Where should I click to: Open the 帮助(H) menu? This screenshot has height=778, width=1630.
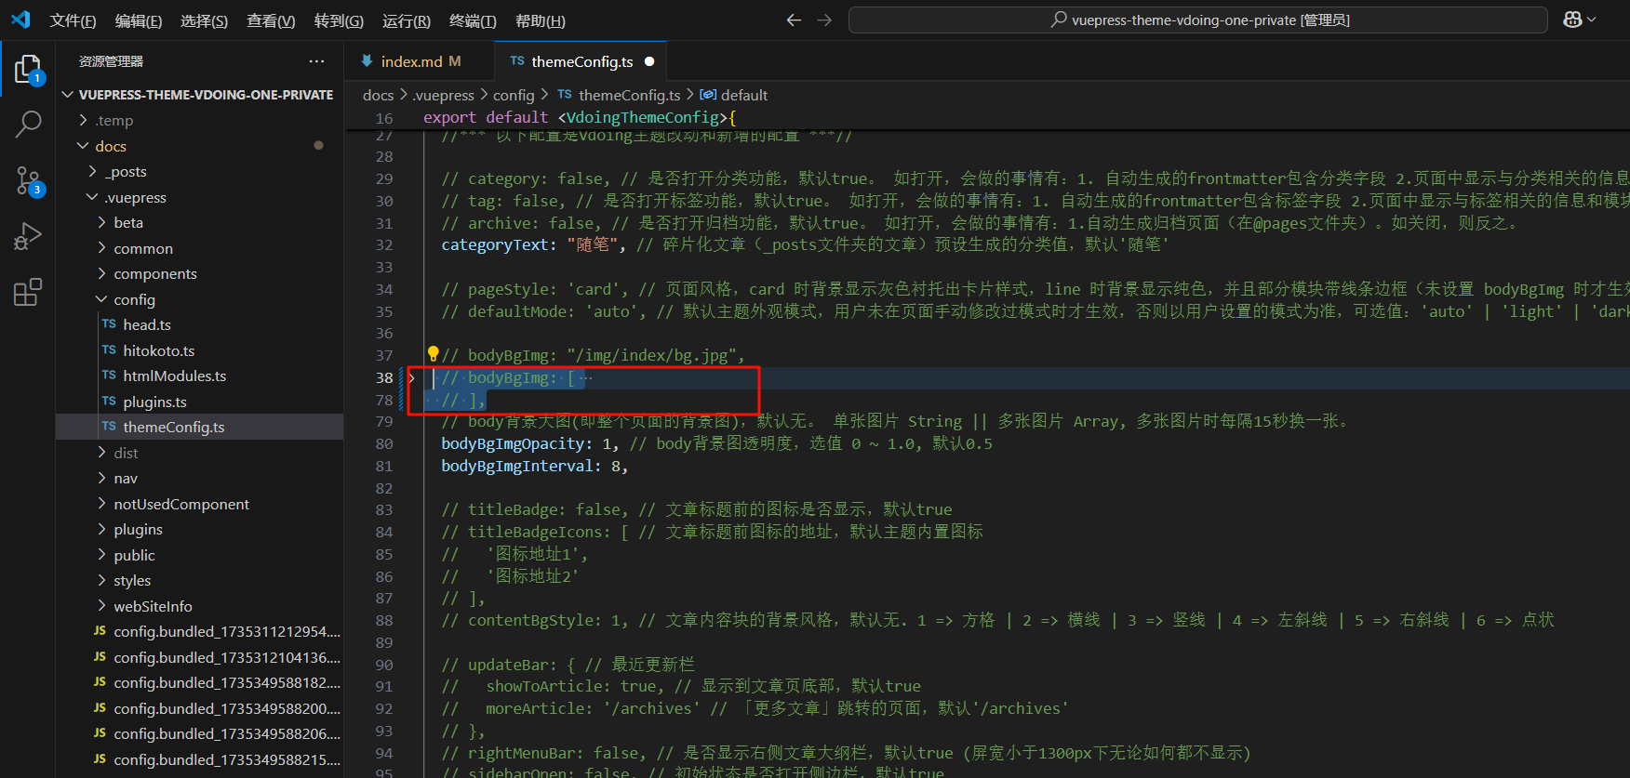(540, 20)
